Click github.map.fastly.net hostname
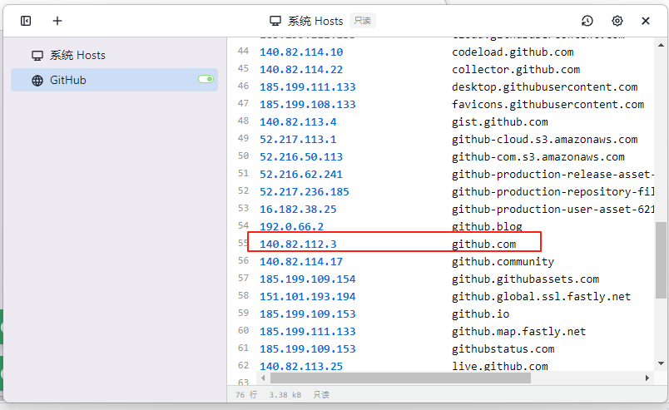 [x=519, y=332]
